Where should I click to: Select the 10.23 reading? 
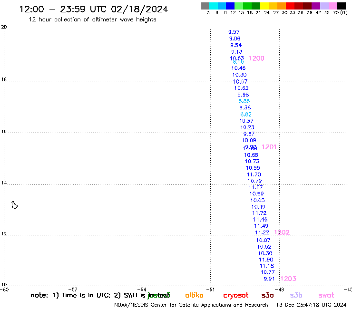tap(247, 127)
